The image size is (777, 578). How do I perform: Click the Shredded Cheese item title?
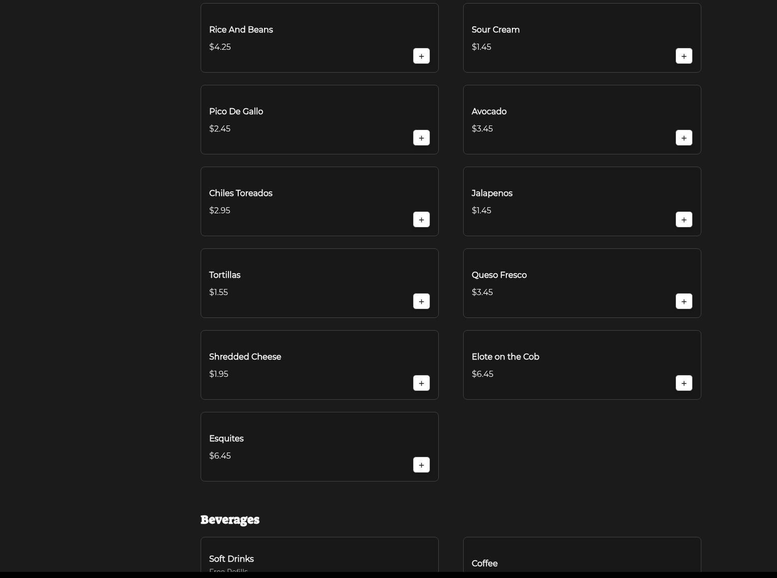tap(245, 357)
